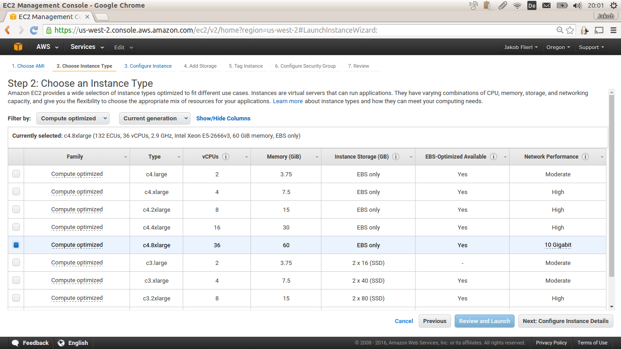Click the secure lock icon in URL bar
The image size is (621, 349).
tap(49, 30)
